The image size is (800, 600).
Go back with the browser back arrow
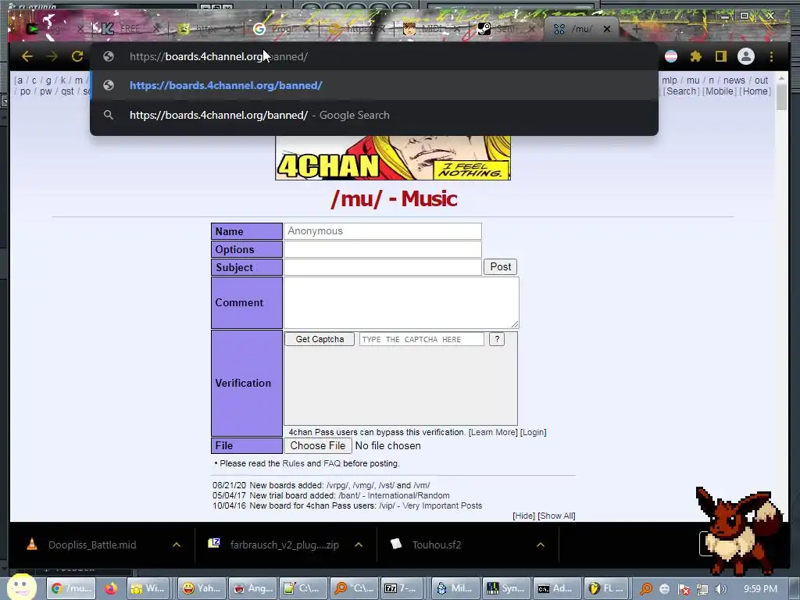[x=27, y=56]
